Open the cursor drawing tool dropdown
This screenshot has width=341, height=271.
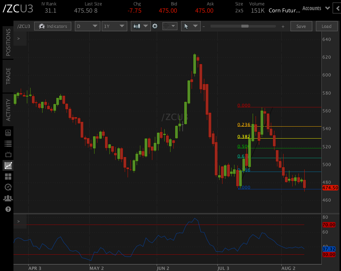(x=191, y=26)
